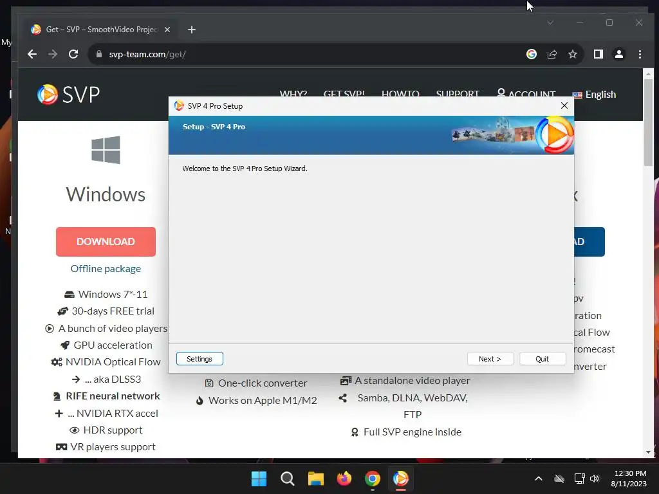Click the scrollbar down arrow
659x494 pixels.
(647, 452)
